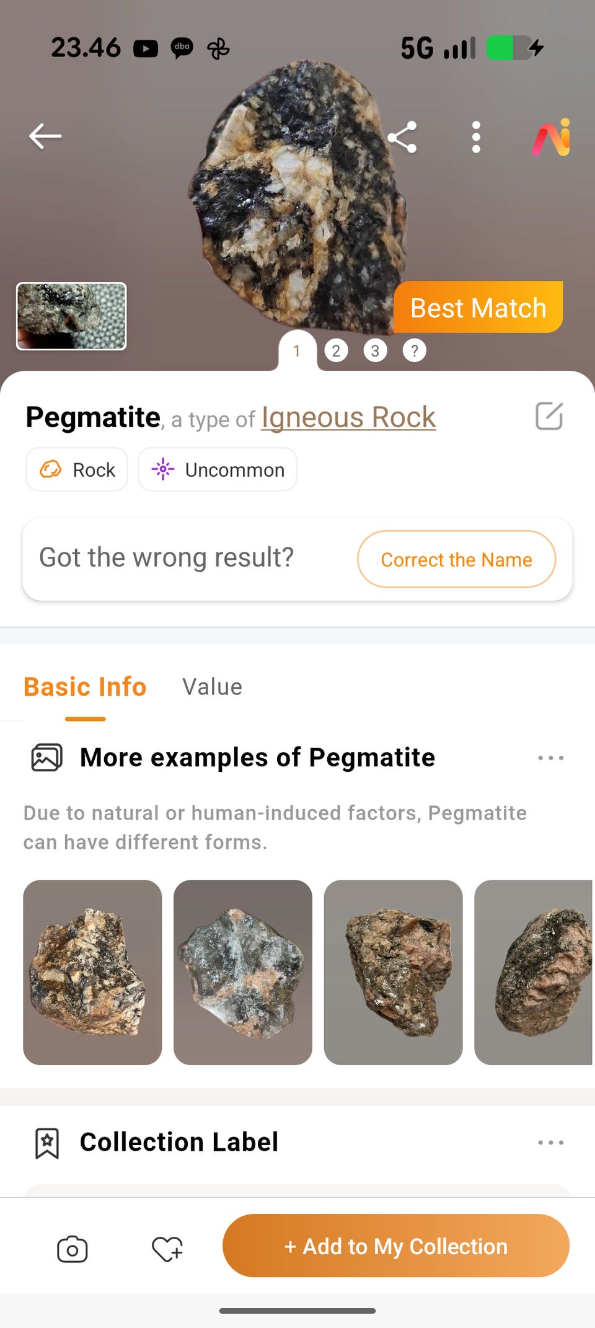Image resolution: width=595 pixels, height=1328 pixels.
Task: Expand the Collection Label options menu
Action: 550,1143
